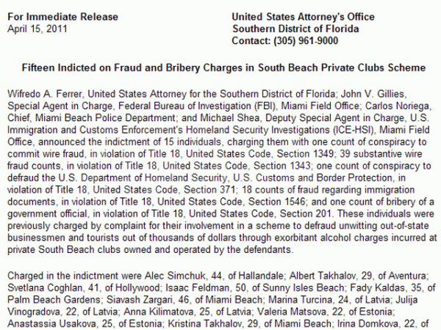The height and width of the screenshot is (330, 441).
Task: Click 'Section 1343' in the paragraph
Action: click(282, 166)
